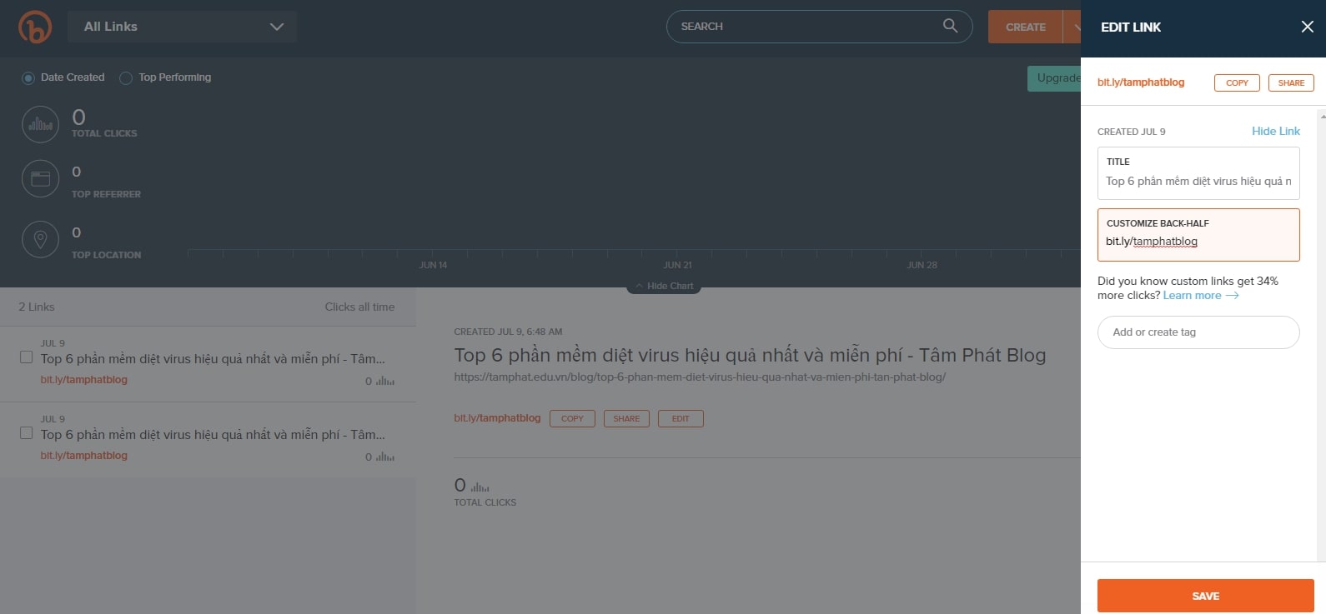Click the 2 Links count label

[x=37, y=307]
